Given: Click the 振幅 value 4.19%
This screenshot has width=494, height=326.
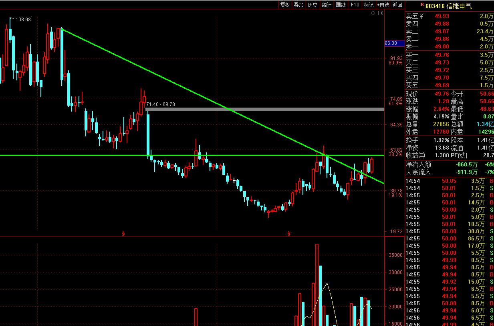Looking at the screenshot, I should [x=442, y=116].
